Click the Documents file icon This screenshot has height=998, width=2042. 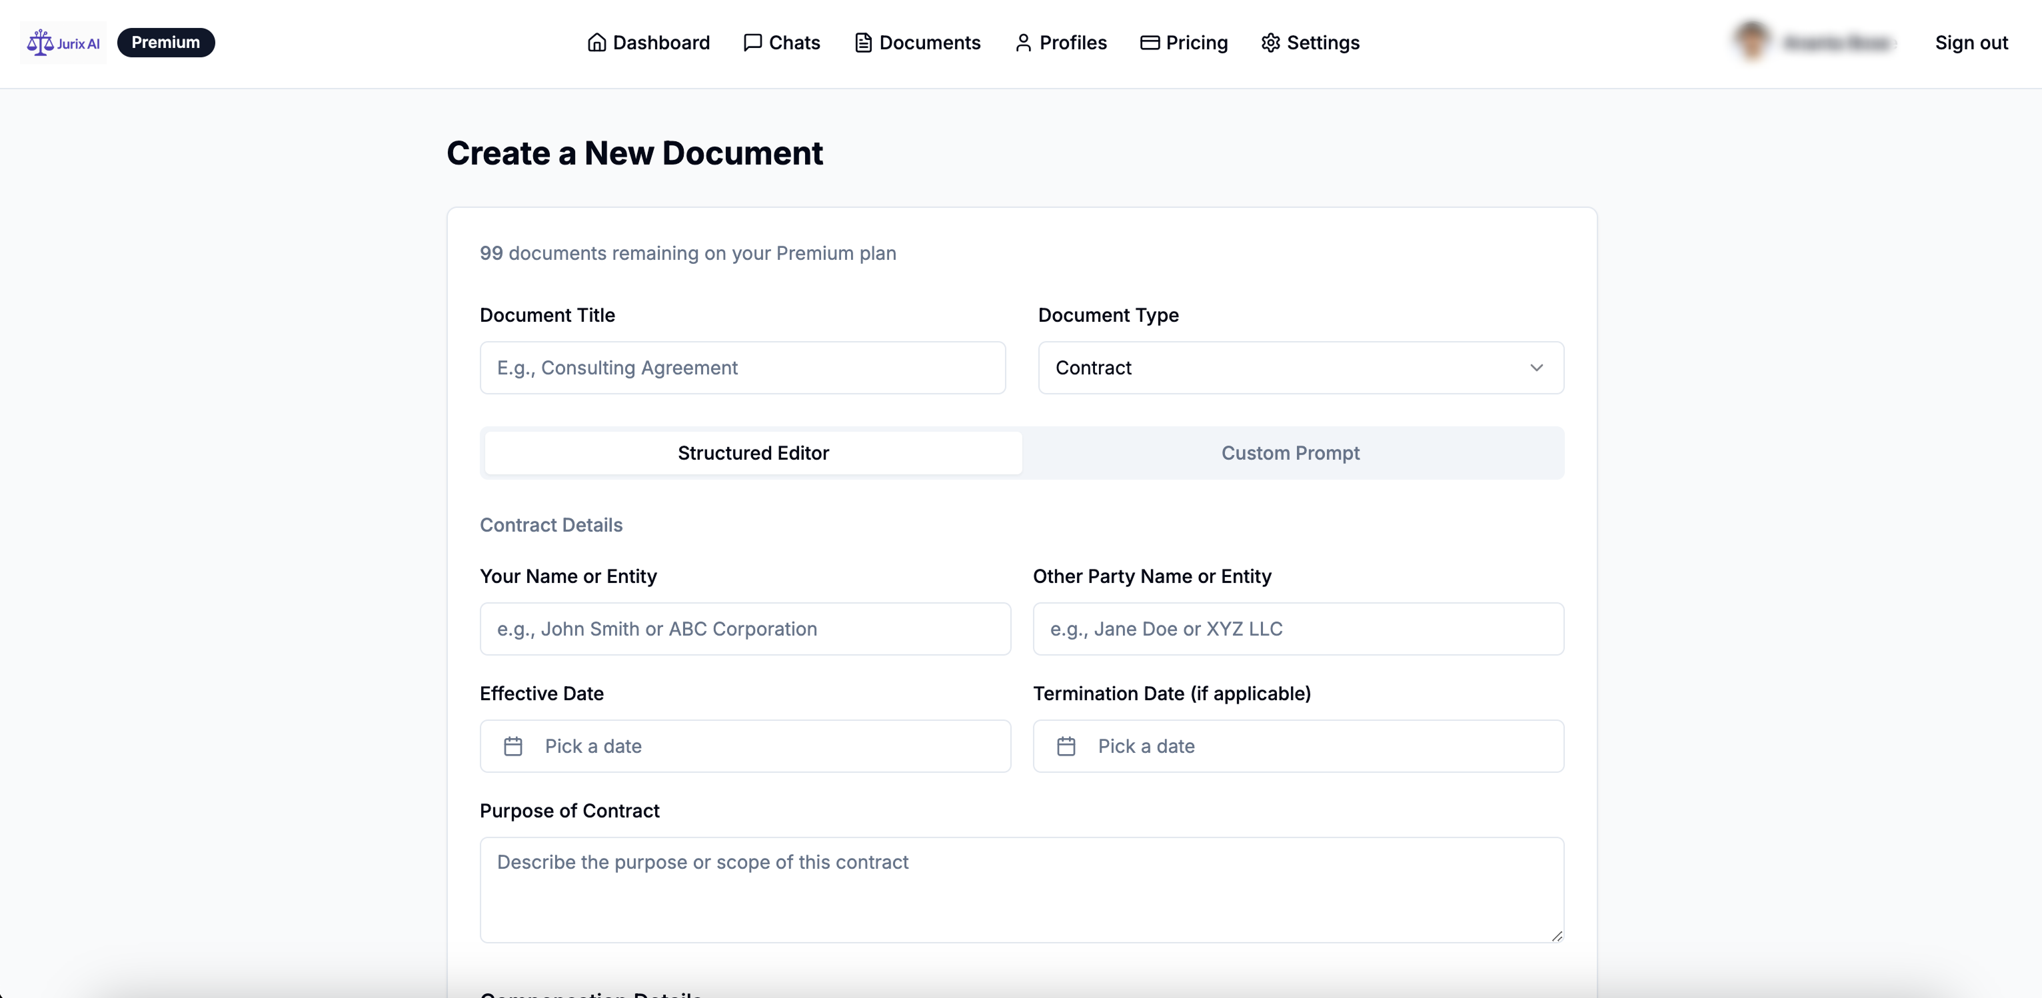[862, 43]
